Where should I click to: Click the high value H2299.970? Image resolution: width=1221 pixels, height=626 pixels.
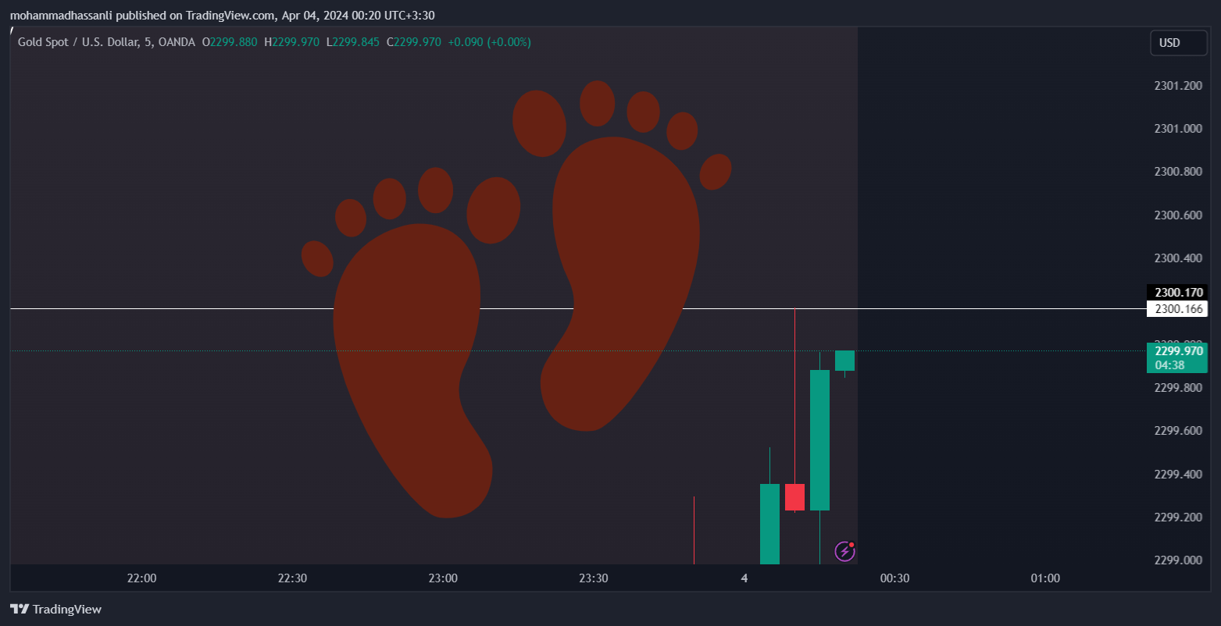click(x=291, y=42)
